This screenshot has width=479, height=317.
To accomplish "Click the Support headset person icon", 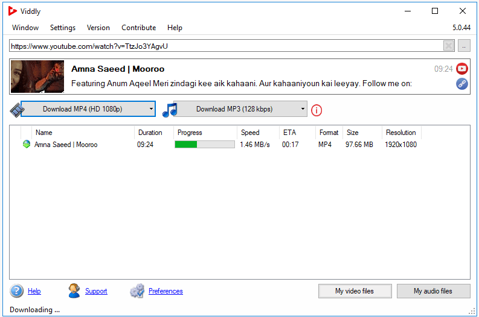I will (74, 291).
